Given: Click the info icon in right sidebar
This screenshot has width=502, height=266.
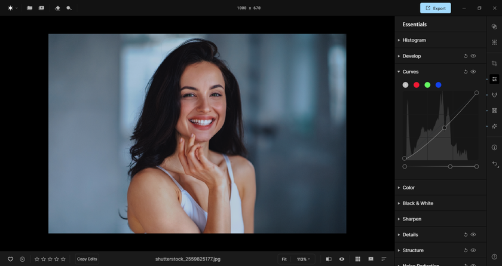Looking at the screenshot, I should point(494,147).
